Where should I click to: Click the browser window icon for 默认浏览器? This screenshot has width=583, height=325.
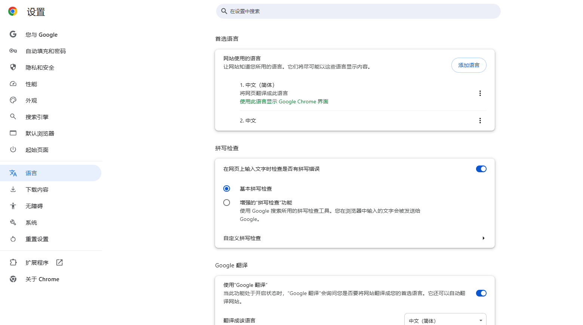pyautogui.click(x=13, y=133)
